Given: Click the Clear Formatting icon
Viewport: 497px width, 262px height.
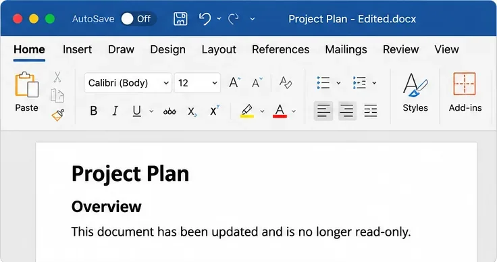Looking at the screenshot, I should pos(285,82).
